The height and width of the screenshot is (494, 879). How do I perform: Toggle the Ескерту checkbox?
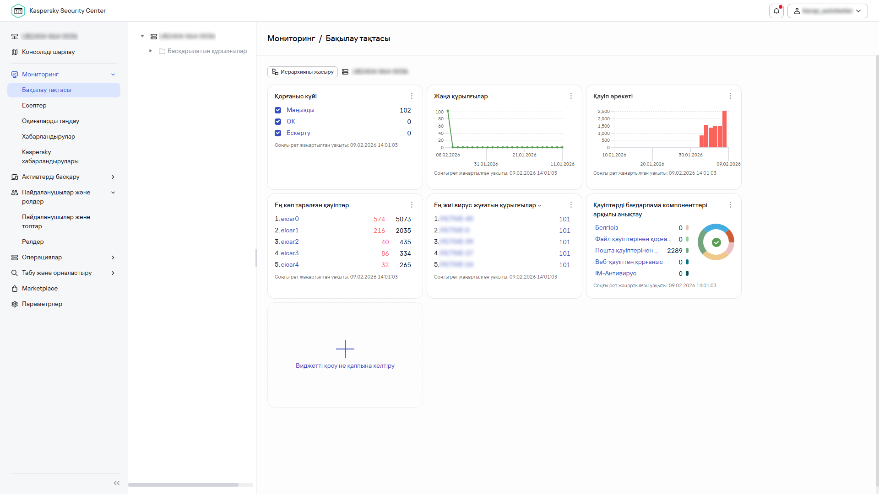278,133
